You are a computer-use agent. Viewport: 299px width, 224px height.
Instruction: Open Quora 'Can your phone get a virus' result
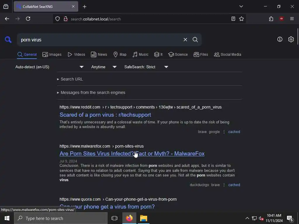tap(107, 207)
